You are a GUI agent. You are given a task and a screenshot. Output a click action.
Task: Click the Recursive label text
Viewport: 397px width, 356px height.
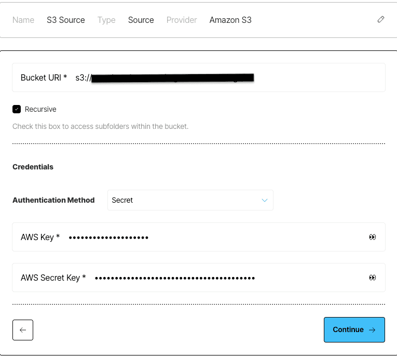coord(40,109)
